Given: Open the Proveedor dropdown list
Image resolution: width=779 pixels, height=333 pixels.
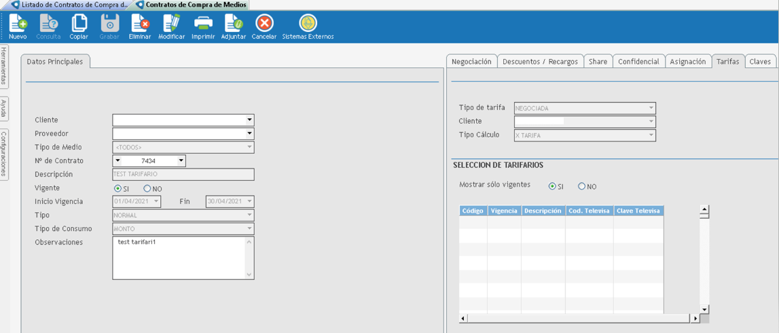Looking at the screenshot, I should [x=249, y=134].
